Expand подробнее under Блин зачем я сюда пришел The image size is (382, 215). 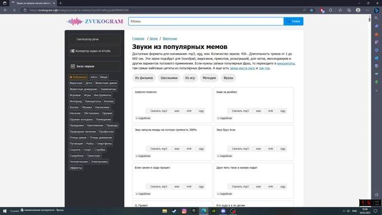coord(143,193)
